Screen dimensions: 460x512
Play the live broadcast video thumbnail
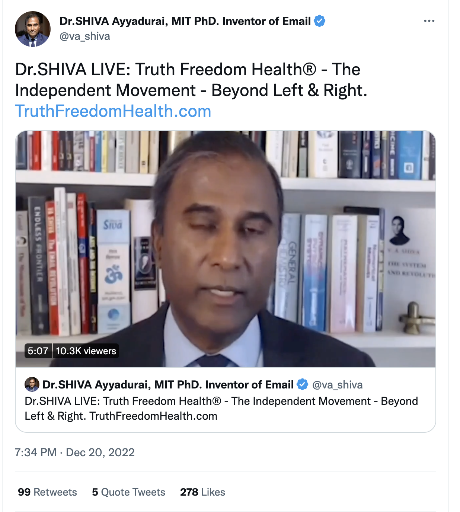coord(226,249)
